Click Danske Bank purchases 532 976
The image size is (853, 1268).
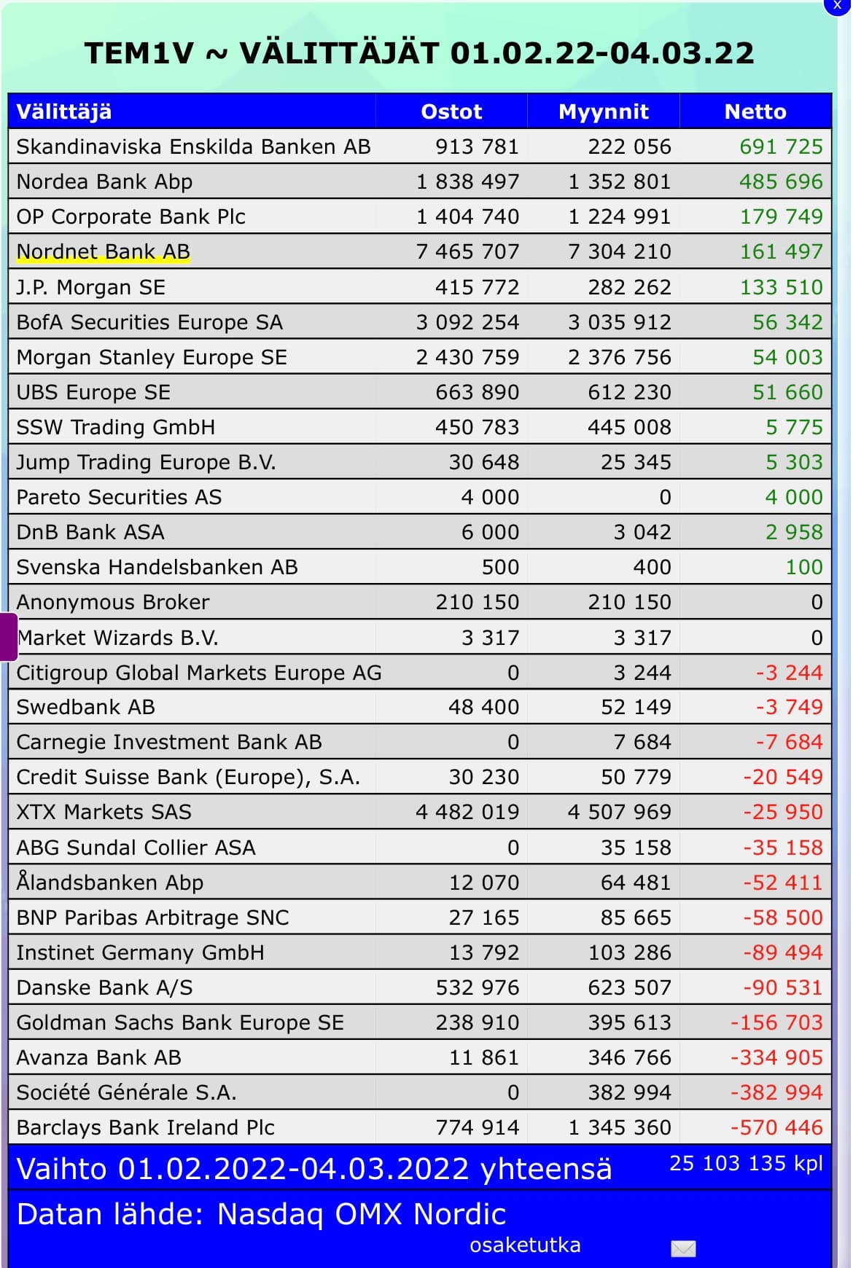[478, 987]
